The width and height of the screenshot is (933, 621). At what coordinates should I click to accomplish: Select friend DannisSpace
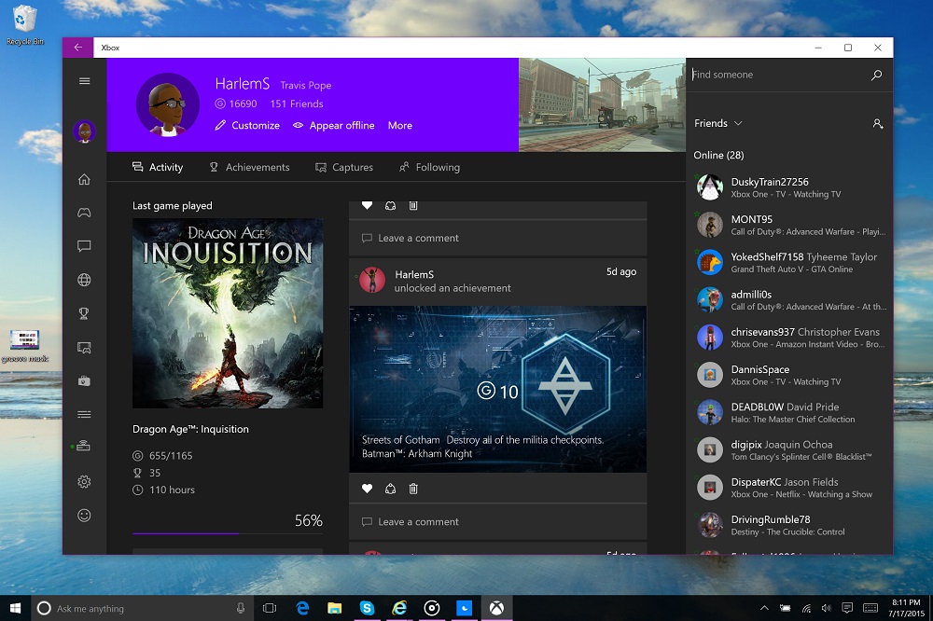pos(789,375)
